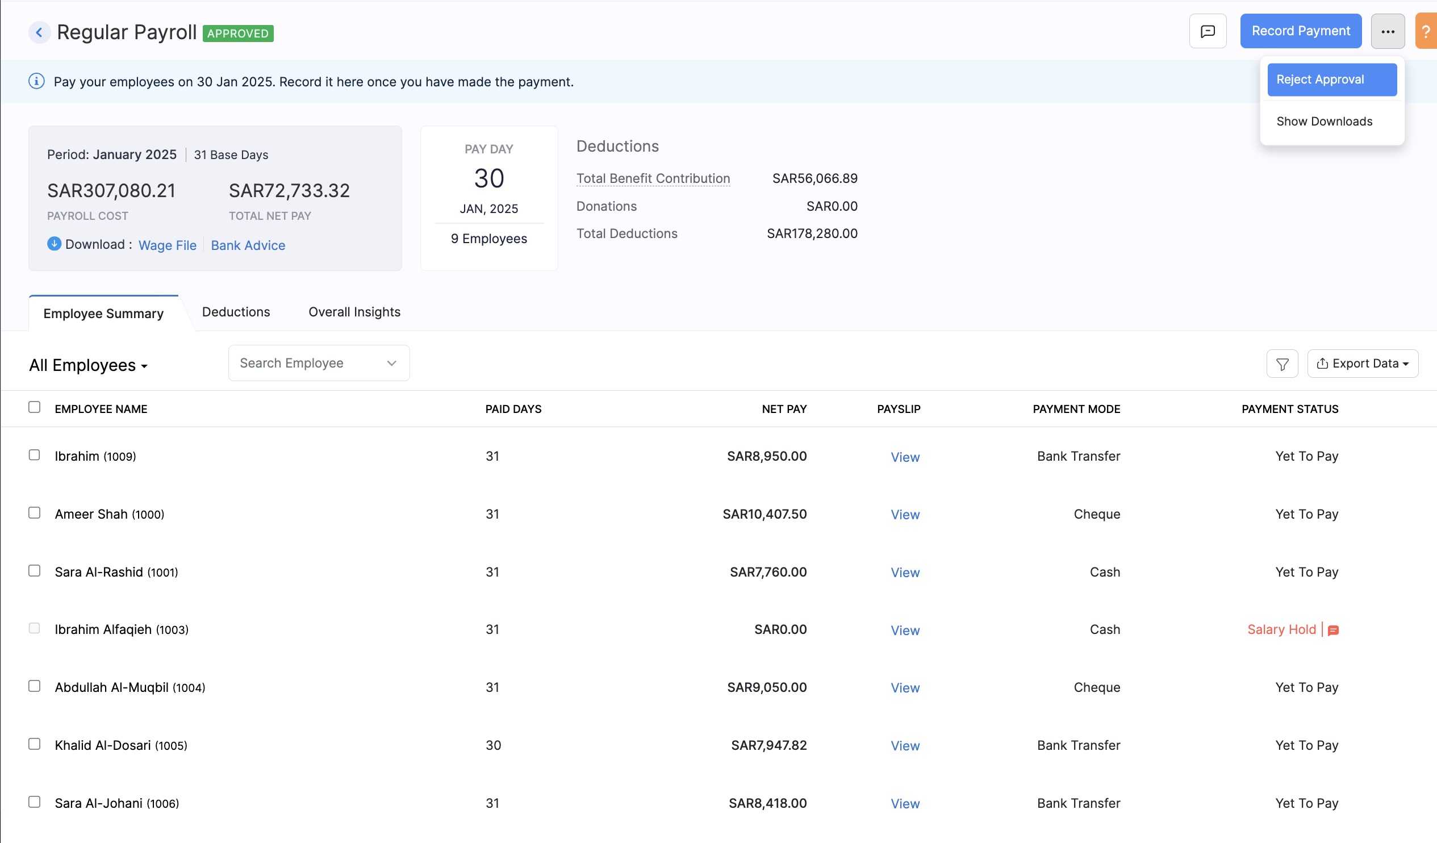Open the Overall Insights tab
Screen dimensions: 1437x843
[x=353, y=312]
